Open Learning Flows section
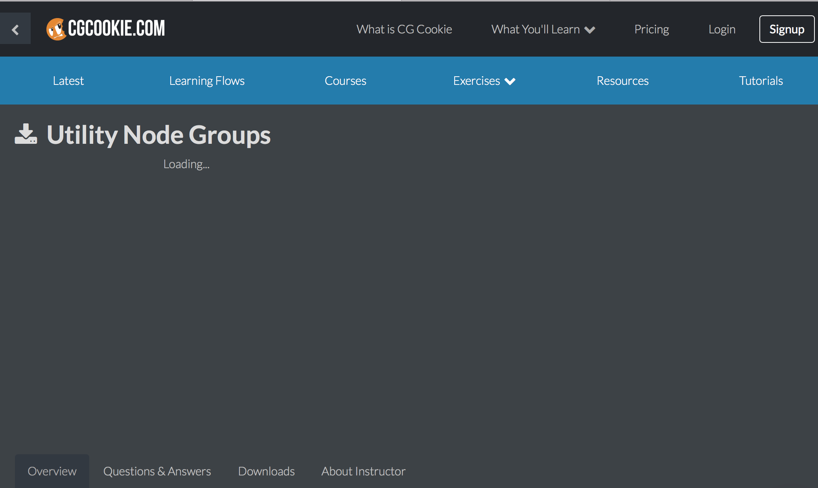Image resolution: width=818 pixels, height=488 pixels. 207,81
